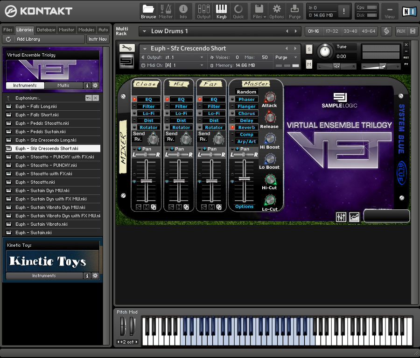The height and width of the screenshot is (358, 420).
Task: Adjust the Master channel volume fader
Action: click(x=244, y=179)
